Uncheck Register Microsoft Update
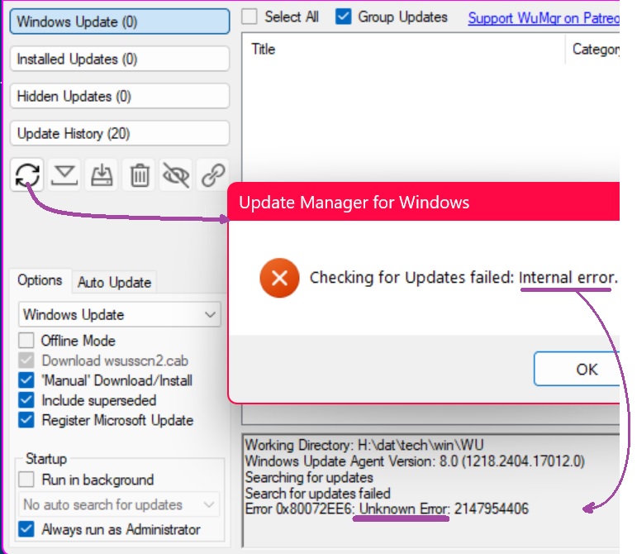The height and width of the screenshot is (554, 637). [x=27, y=420]
